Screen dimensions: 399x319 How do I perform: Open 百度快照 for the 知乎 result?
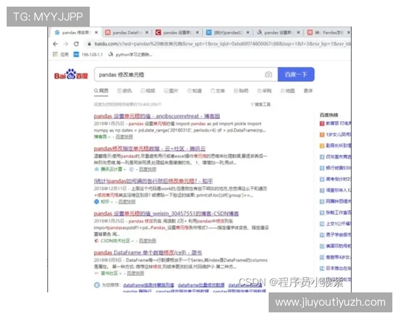click(127, 202)
